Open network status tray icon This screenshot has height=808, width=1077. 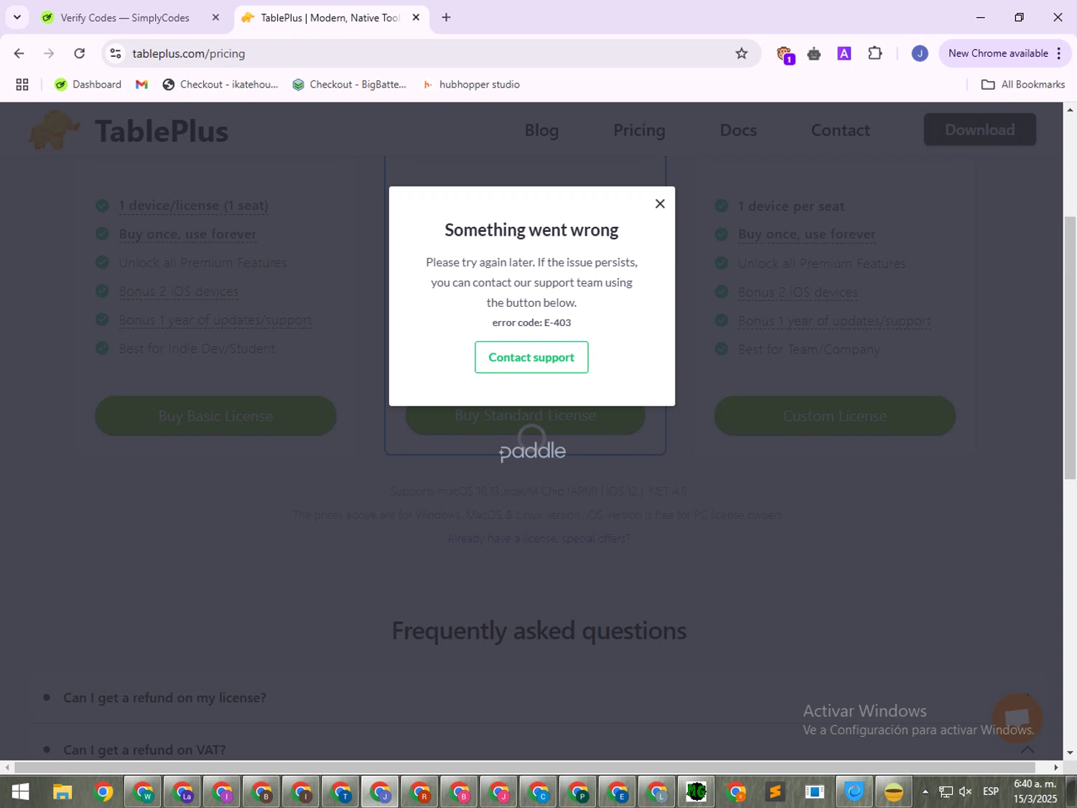[946, 791]
